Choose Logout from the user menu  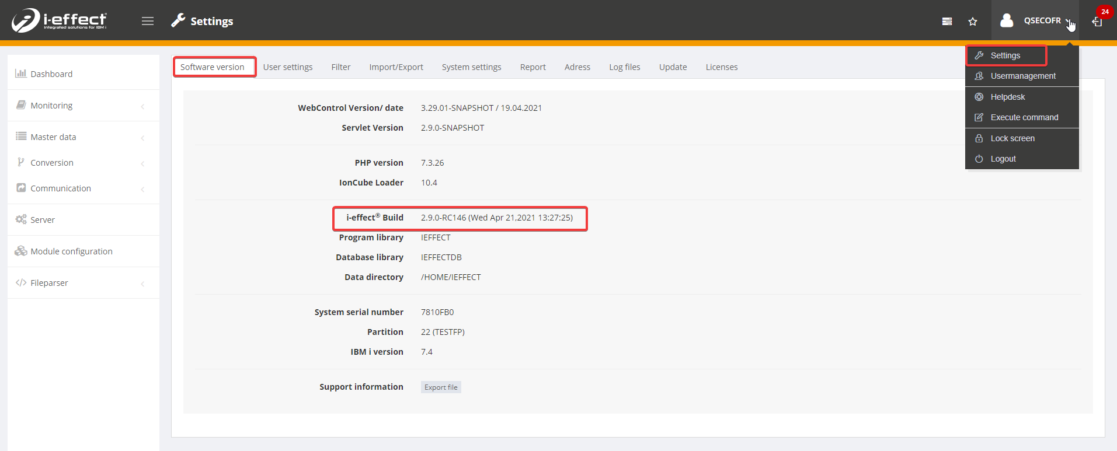coord(1003,159)
